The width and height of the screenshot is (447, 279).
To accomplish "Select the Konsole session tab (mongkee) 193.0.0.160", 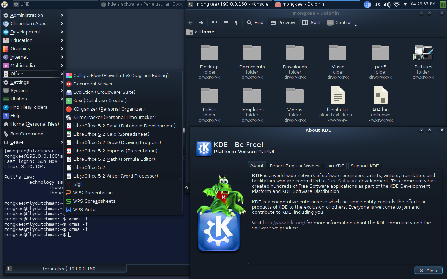I will [x=66, y=269].
